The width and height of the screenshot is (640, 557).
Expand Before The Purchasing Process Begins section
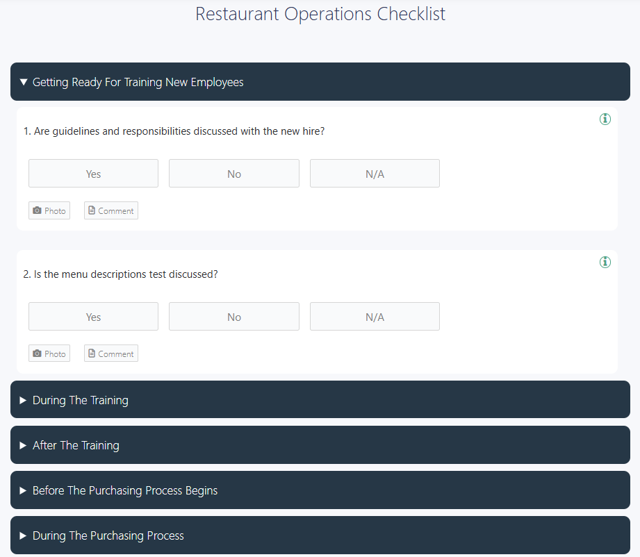(320, 490)
